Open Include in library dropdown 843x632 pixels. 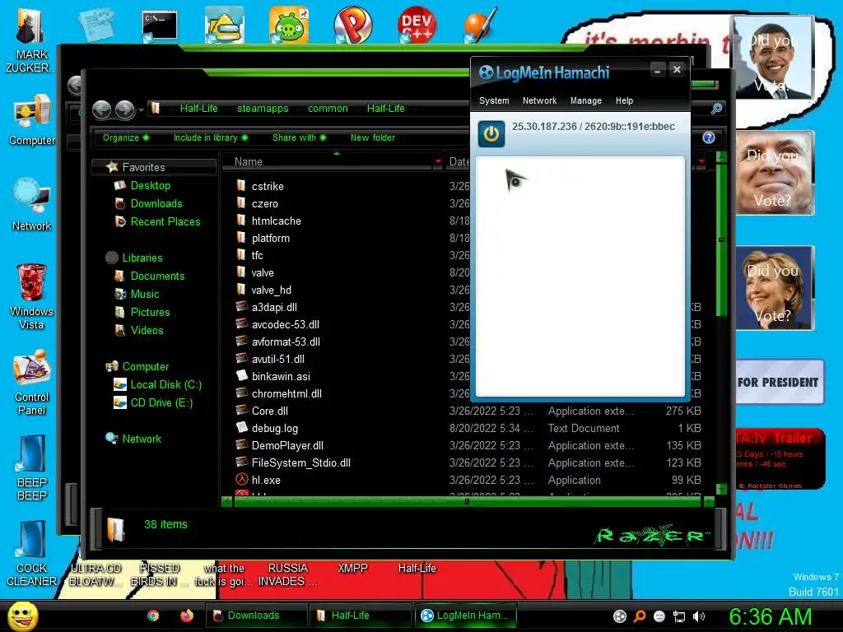210,137
